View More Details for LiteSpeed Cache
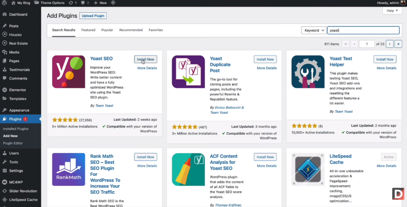Image resolution: width=407 pixels, height=207 pixels. tap(386, 166)
